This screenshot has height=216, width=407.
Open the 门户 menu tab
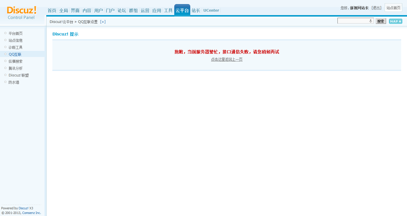coord(110,10)
